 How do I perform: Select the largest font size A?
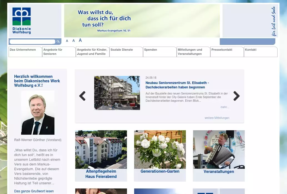(80, 40)
